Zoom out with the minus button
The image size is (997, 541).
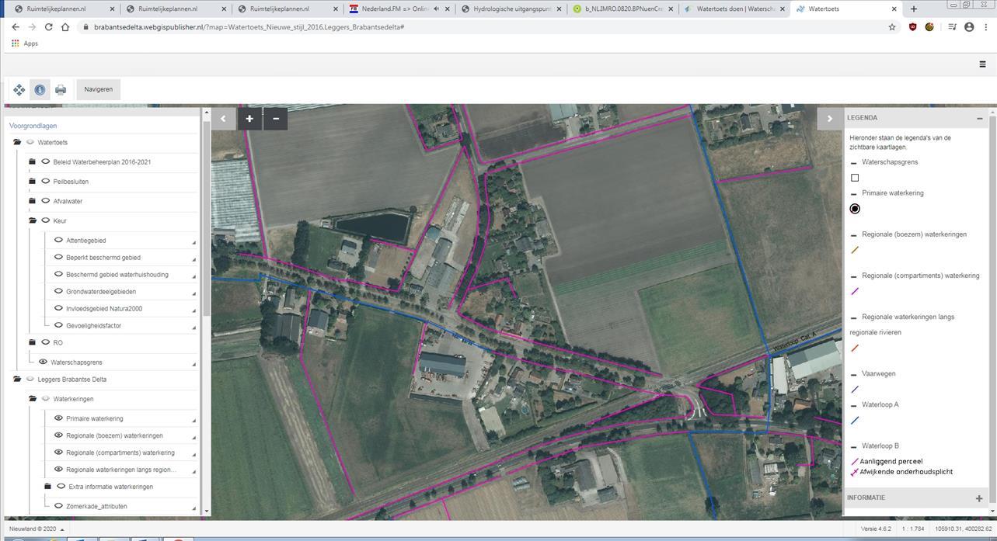(x=276, y=119)
